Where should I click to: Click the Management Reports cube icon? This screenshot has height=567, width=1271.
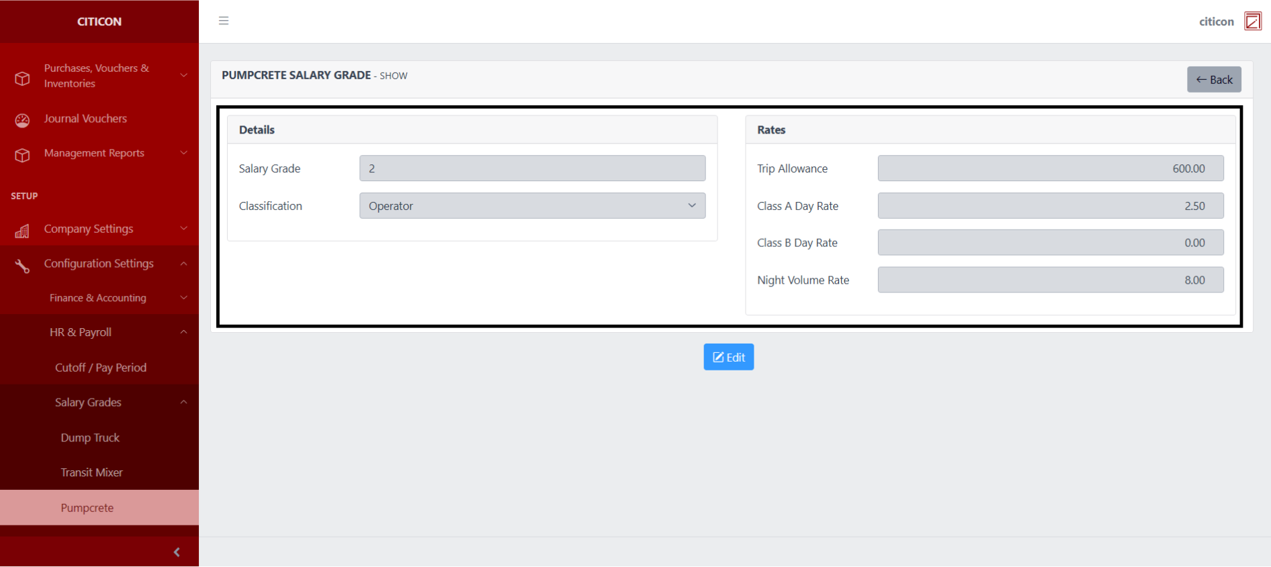[22, 155]
